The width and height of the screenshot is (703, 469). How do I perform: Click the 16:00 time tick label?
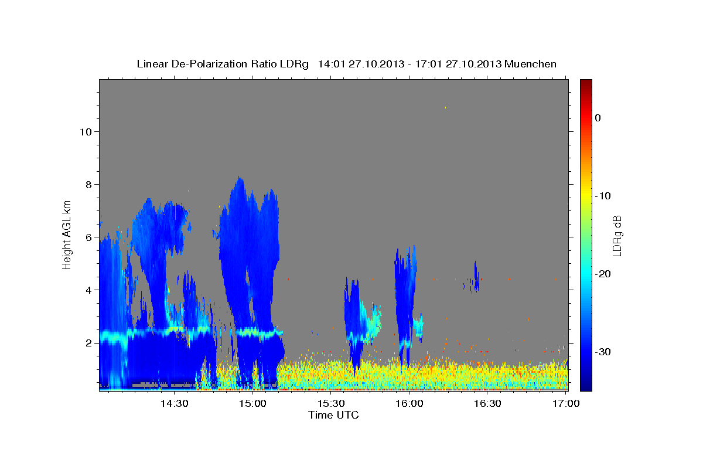coord(409,403)
